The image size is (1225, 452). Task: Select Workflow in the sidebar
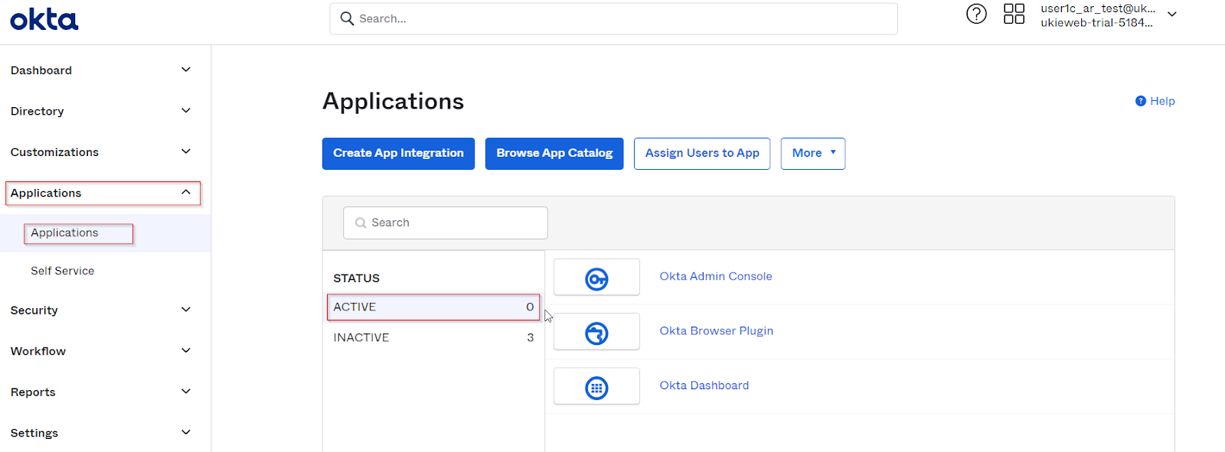coord(38,351)
